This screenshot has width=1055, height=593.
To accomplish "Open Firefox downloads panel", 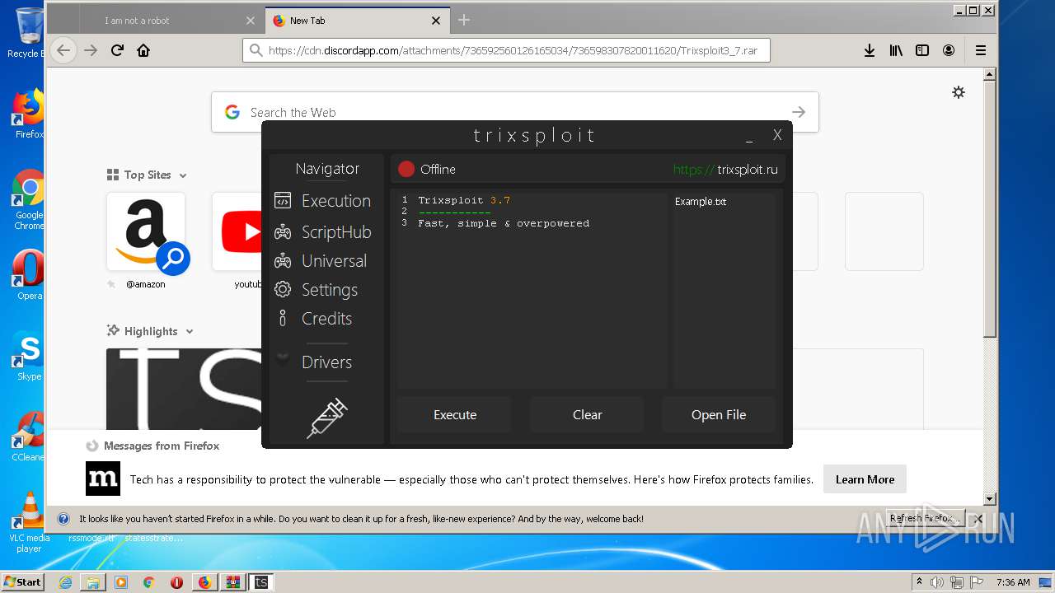I will 870,50.
